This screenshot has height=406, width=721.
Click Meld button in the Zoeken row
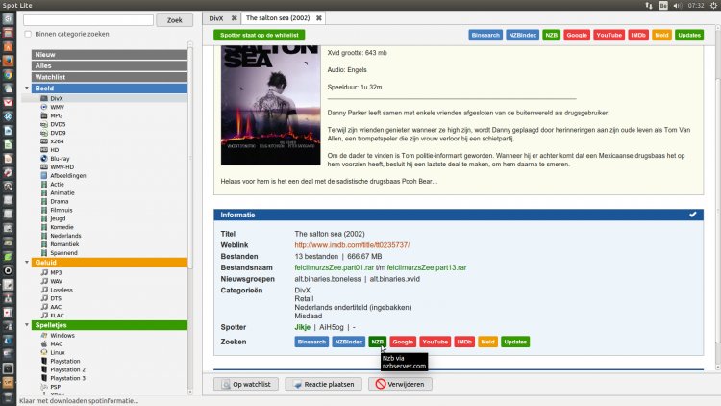[487, 342]
